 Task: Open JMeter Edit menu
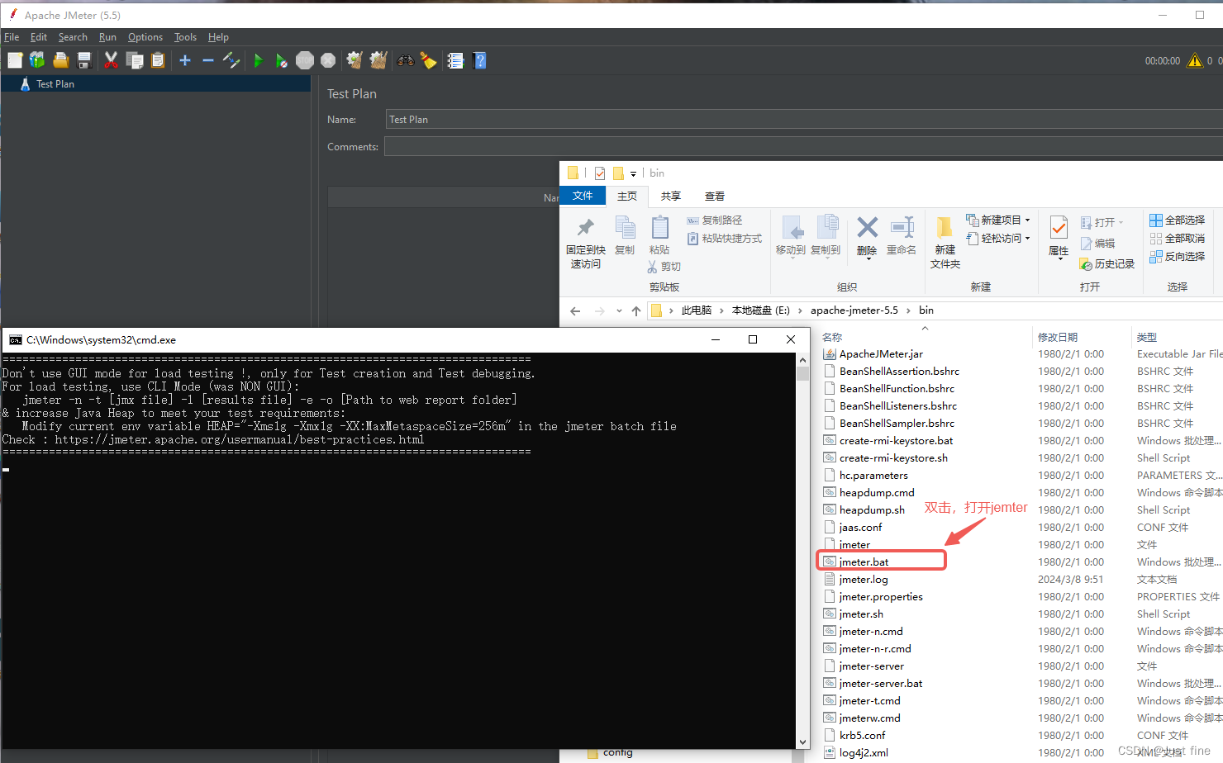[x=39, y=37]
